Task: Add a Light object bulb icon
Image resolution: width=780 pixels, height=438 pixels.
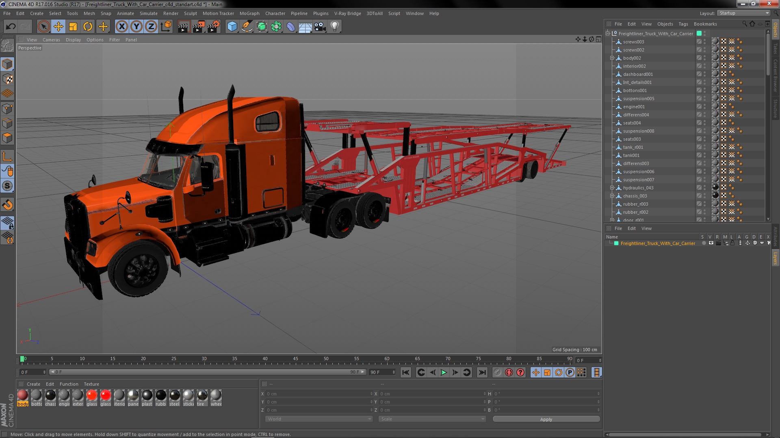Action: 335,27
